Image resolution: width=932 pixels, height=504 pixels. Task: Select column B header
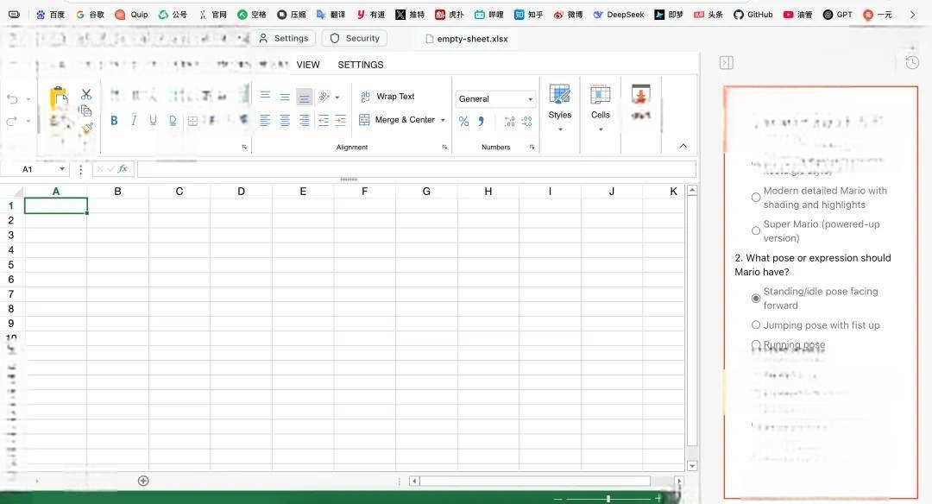[x=117, y=192]
